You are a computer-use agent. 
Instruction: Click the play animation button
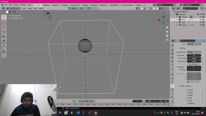point(88,101)
